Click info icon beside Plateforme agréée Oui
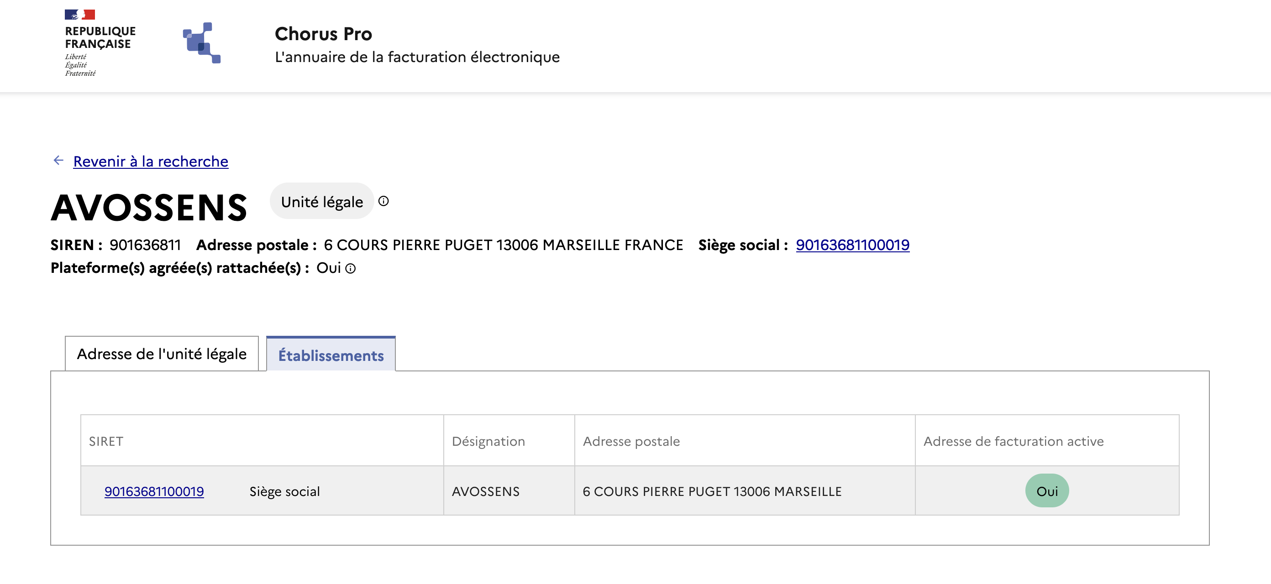Viewport: 1271px width, 584px height. (x=350, y=268)
